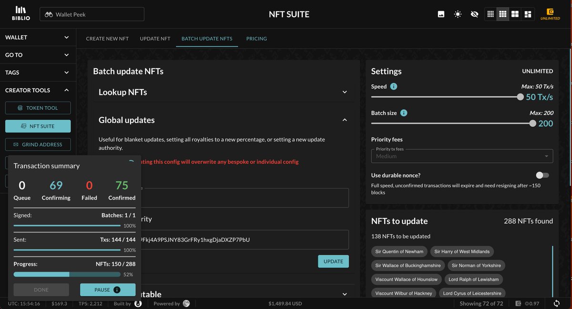Expand the Lookup NFTs section
Screen dimensions: 572x309
coord(344,92)
